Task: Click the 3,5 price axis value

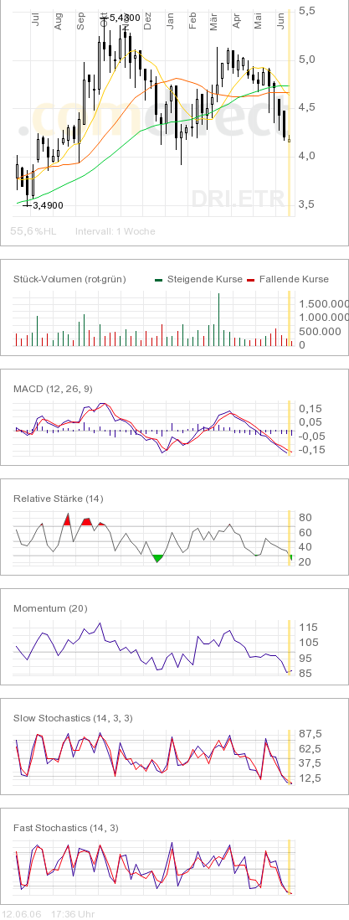Action: [306, 204]
